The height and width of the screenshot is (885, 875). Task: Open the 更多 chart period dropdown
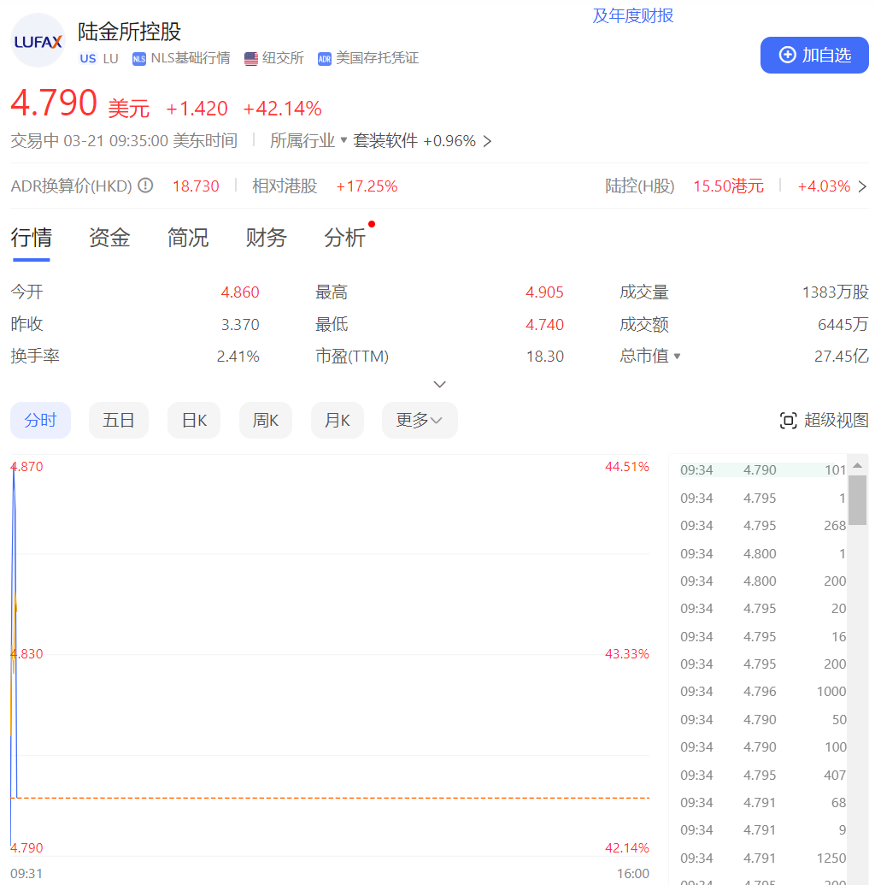pyautogui.click(x=420, y=420)
